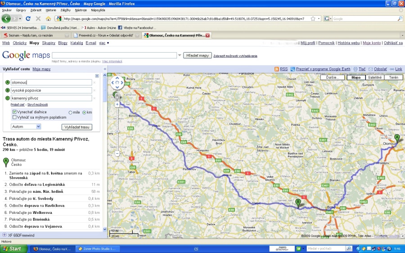Open the dropdown beside the maps search field
Image resolution: width=405 pixels, height=253 pixels.
tap(179, 55)
